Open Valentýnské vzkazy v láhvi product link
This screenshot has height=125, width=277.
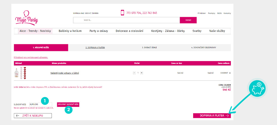65,73
